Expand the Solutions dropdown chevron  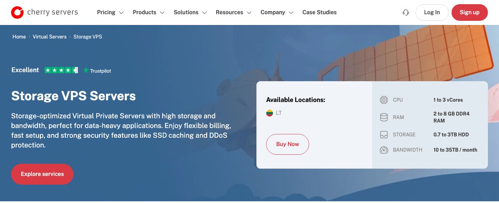click(205, 13)
